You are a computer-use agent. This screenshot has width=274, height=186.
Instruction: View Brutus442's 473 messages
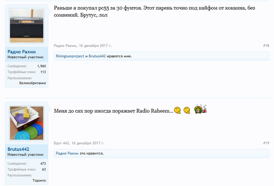(x=43, y=164)
